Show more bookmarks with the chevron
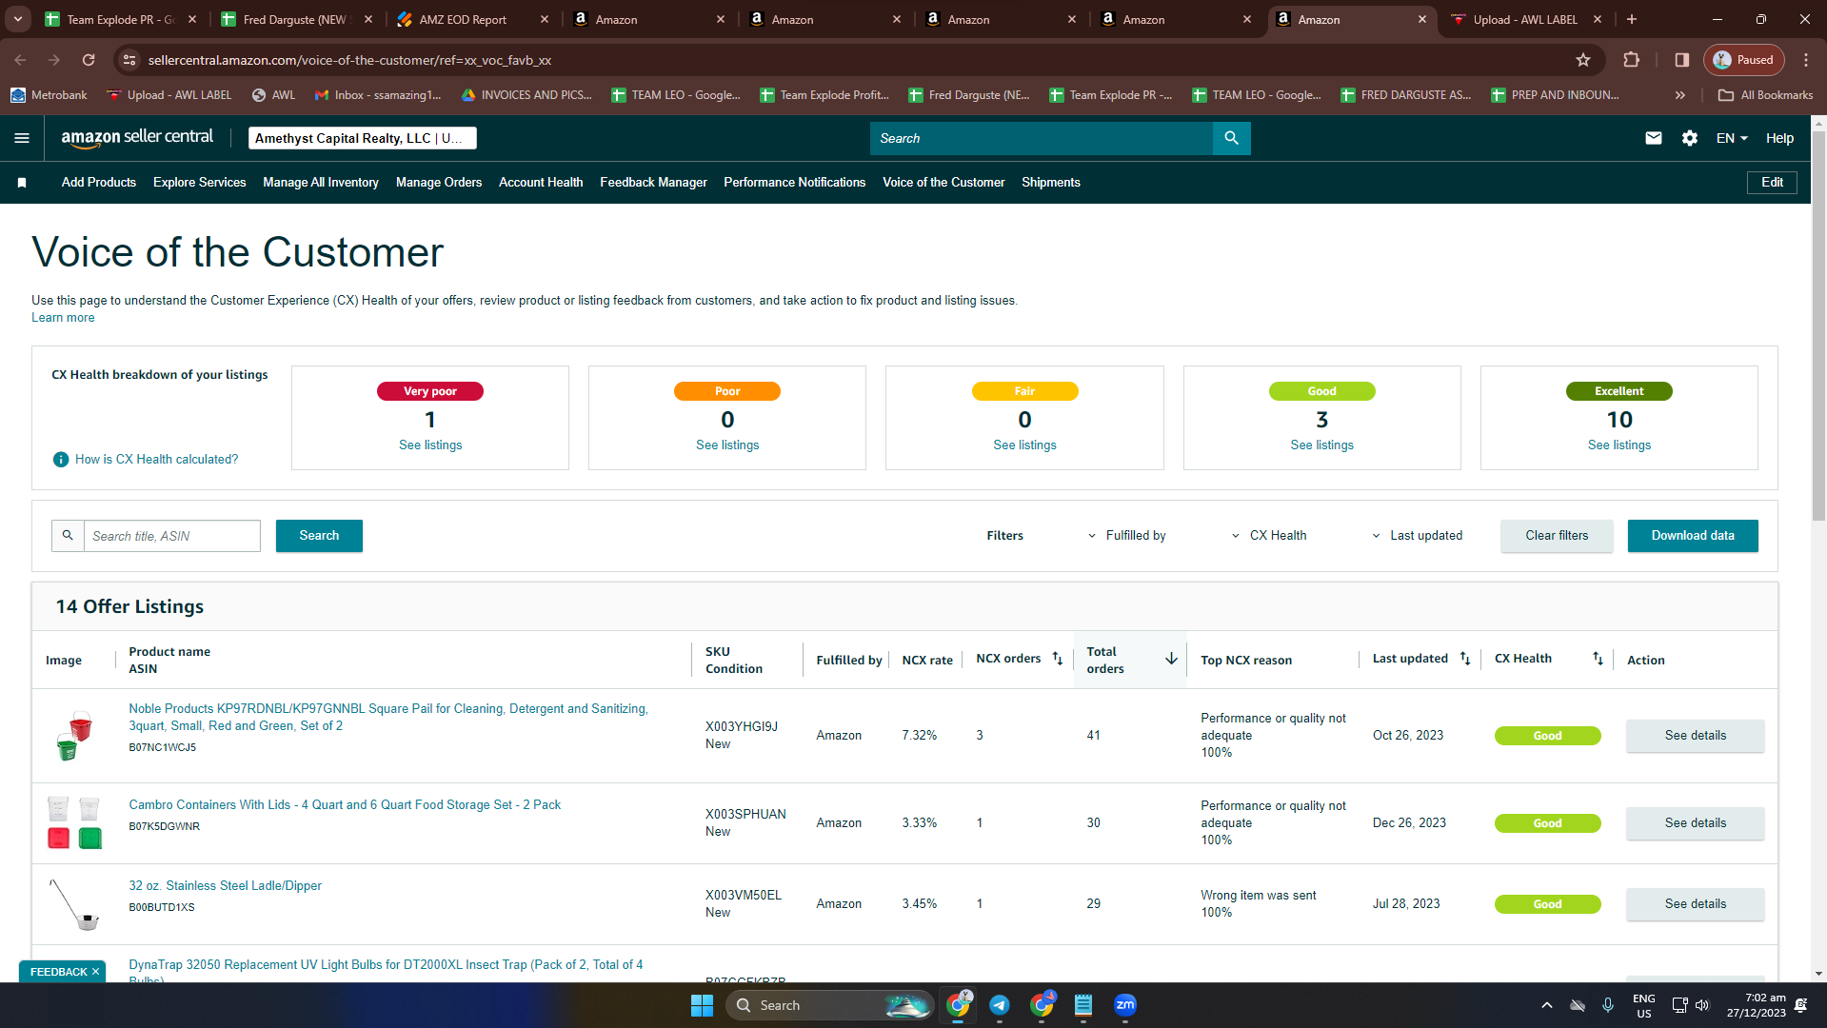Viewport: 1827px width, 1028px height. pos(1680,95)
